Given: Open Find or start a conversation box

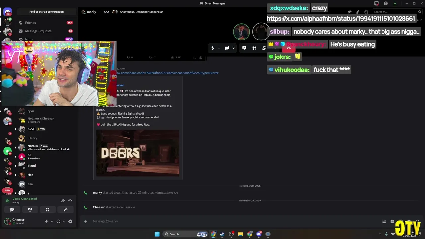Looking at the screenshot, I should [46, 12].
